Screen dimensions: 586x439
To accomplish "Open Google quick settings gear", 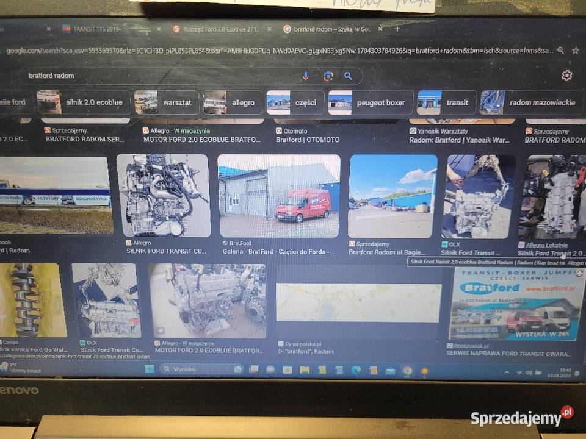I will click(x=566, y=76).
